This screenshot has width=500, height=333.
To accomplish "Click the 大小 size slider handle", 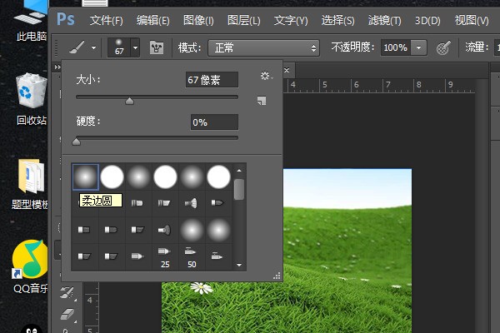I will pos(129,101).
